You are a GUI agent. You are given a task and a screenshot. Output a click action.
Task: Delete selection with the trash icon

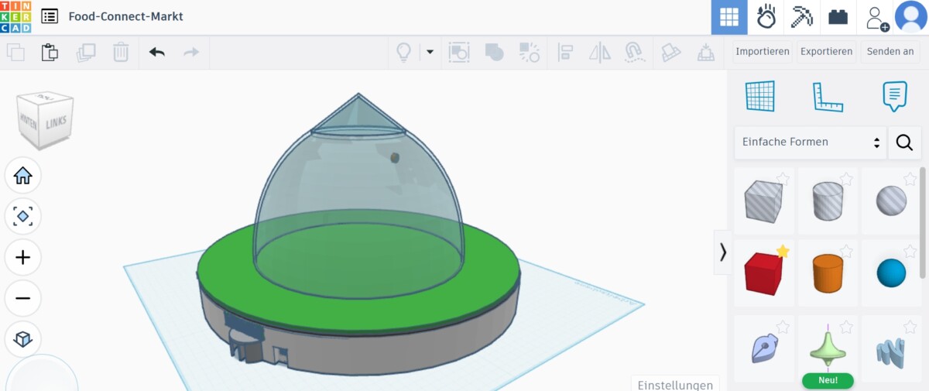pos(121,53)
